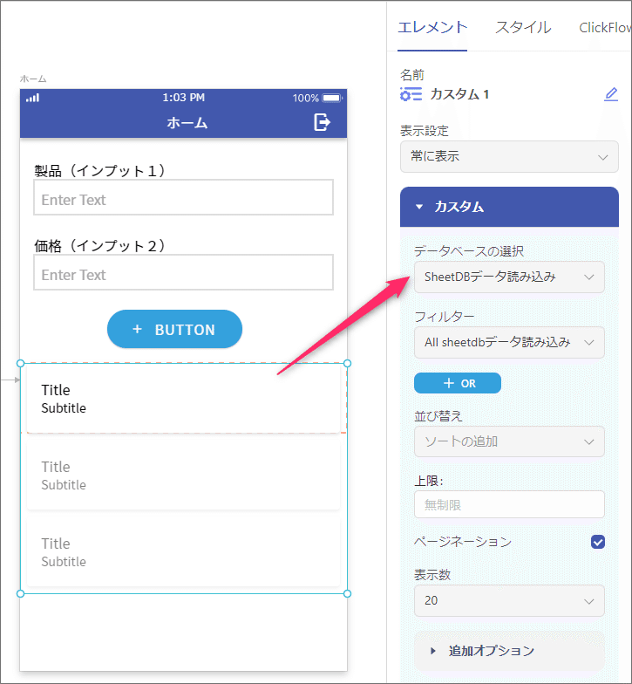Switch to the ClickFlow tab

[x=605, y=28]
